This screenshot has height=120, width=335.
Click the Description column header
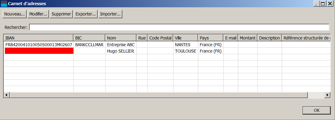coord(270,38)
